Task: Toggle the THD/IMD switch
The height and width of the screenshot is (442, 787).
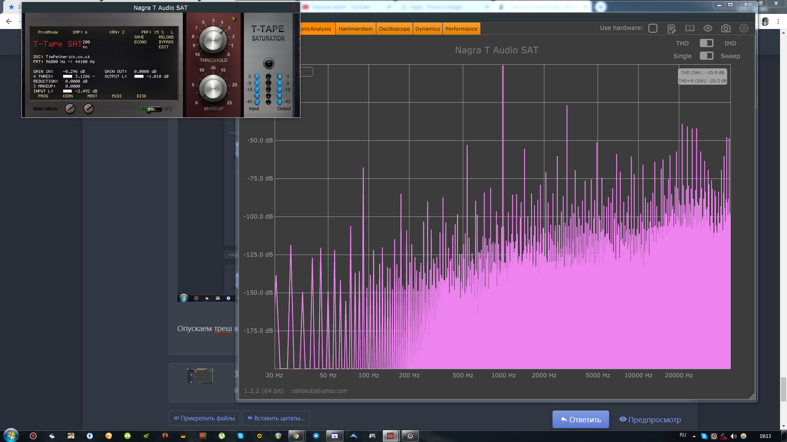Action: (706, 43)
